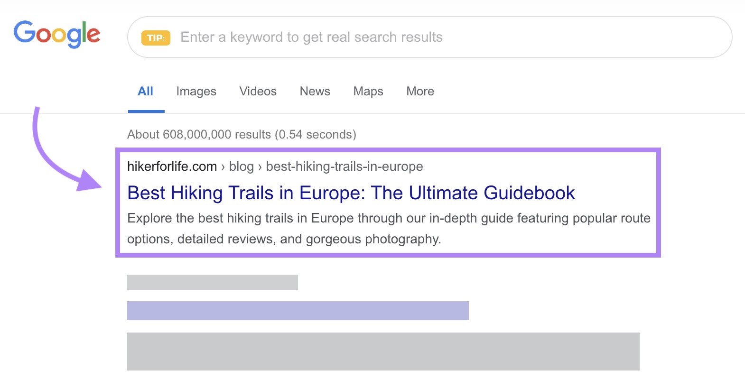
Task: Select the Maps tab
Action: 368,91
